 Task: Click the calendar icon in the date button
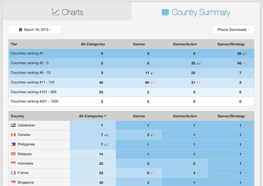point(21,30)
